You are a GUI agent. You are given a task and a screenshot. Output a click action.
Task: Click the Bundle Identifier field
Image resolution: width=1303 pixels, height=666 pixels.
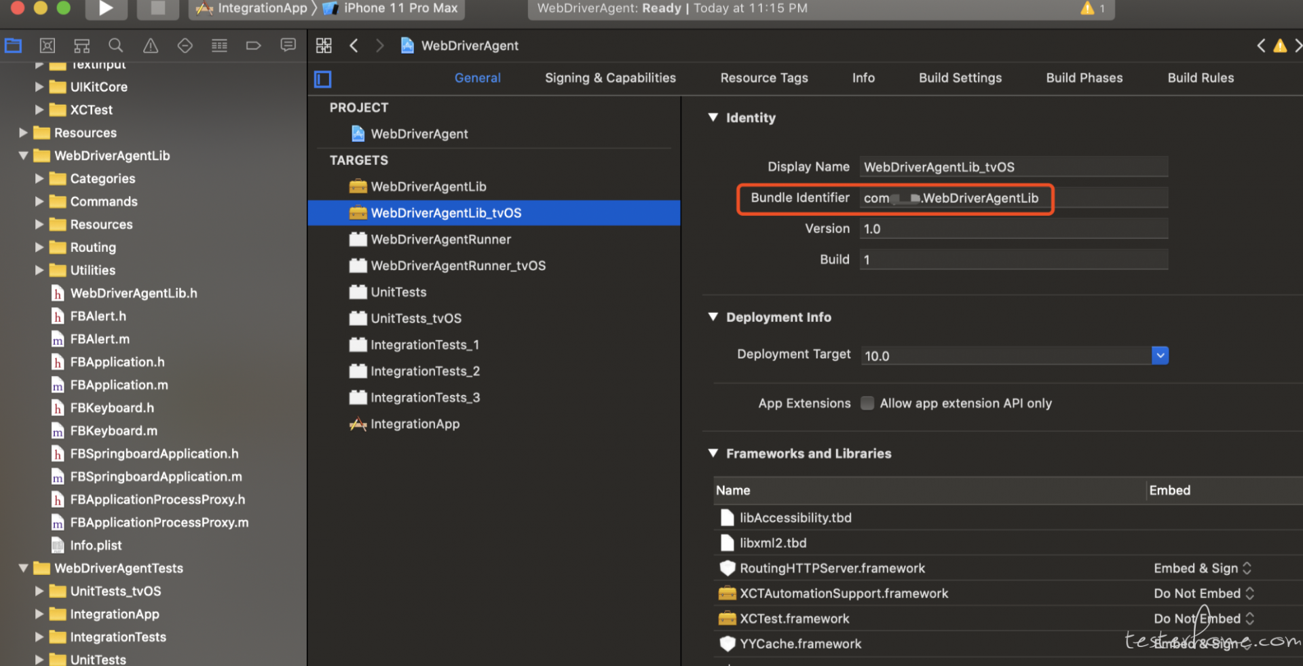[1014, 198]
